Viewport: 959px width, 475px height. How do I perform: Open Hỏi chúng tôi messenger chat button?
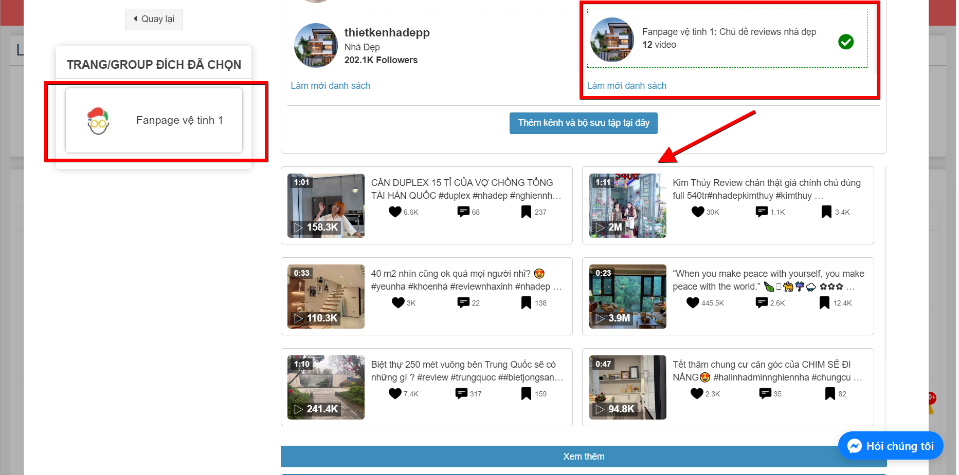pos(891,446)
